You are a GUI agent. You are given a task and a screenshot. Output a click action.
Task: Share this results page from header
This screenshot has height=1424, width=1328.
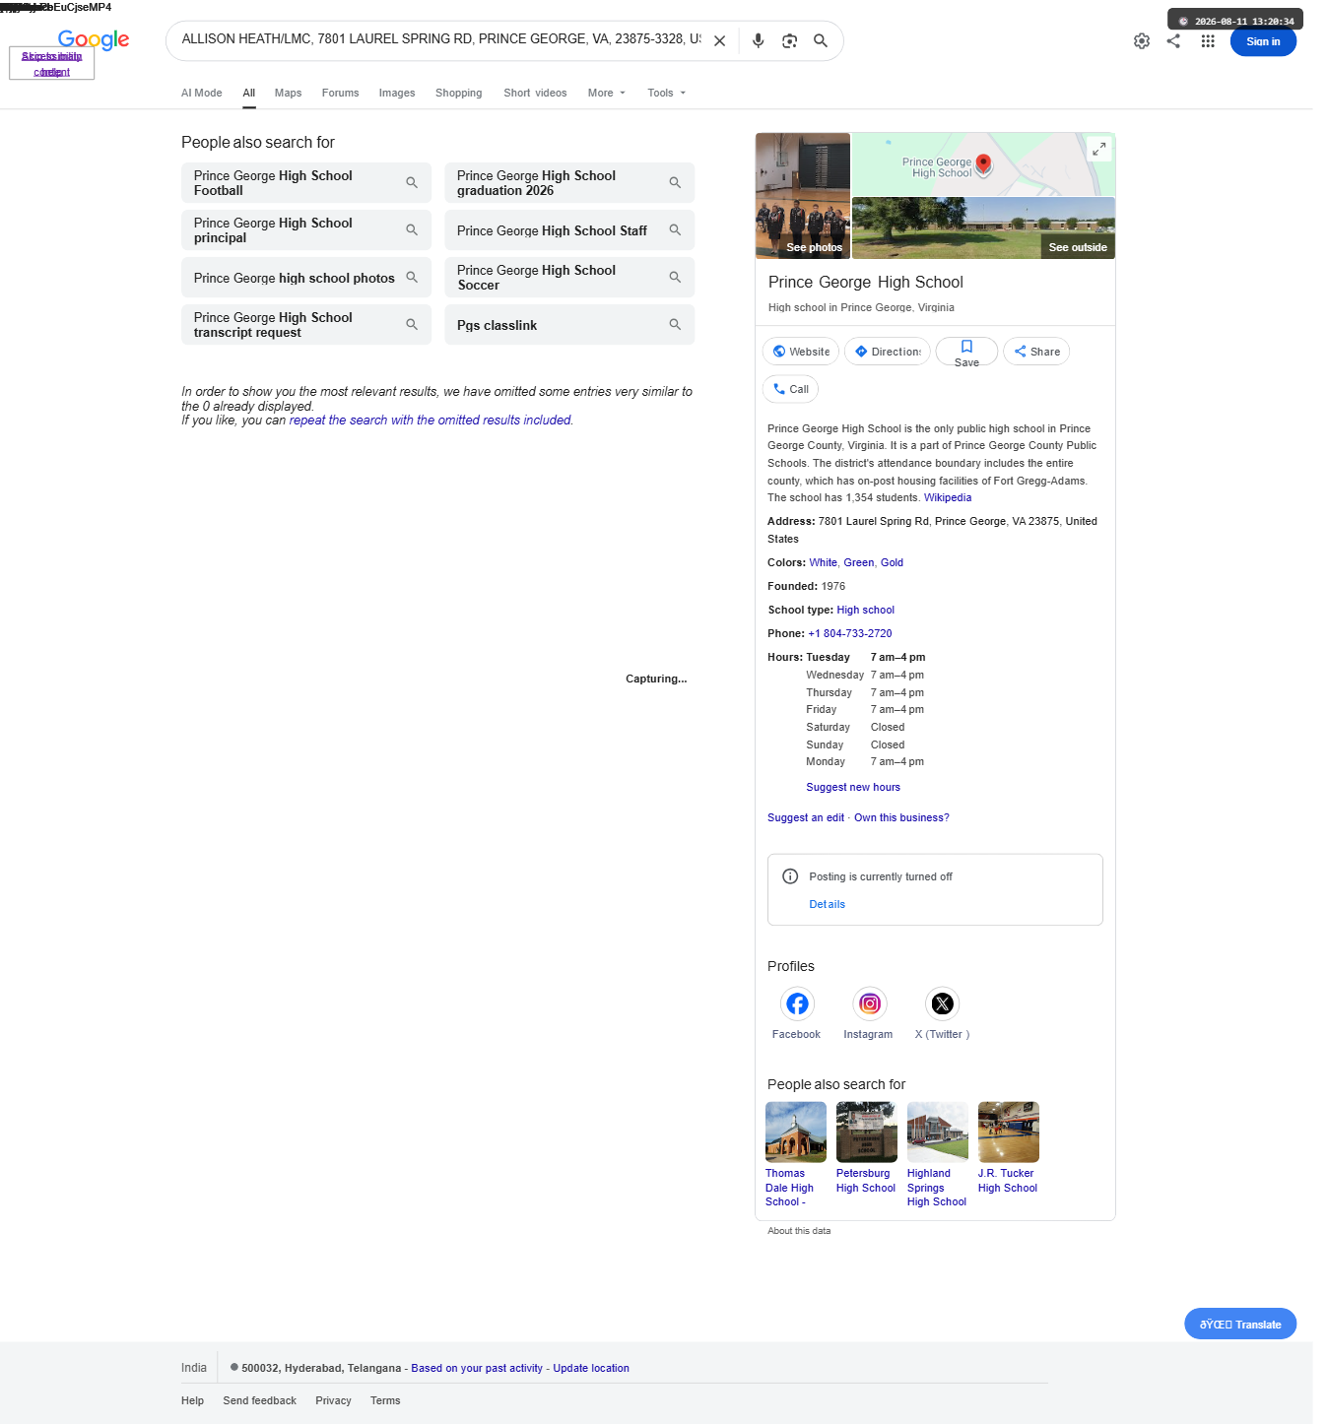pos(1173,41)
